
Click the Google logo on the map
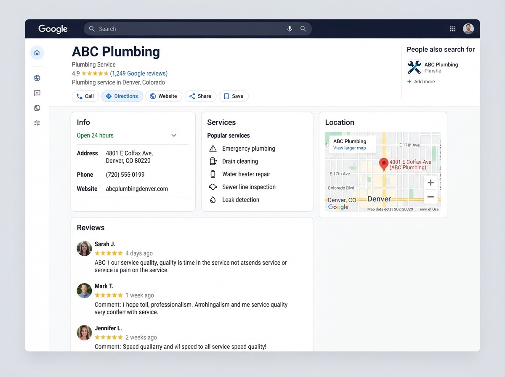click(x=338, y=207)
